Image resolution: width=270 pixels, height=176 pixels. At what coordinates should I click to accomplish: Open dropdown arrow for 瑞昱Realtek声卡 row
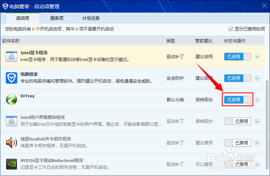(257, 143)
